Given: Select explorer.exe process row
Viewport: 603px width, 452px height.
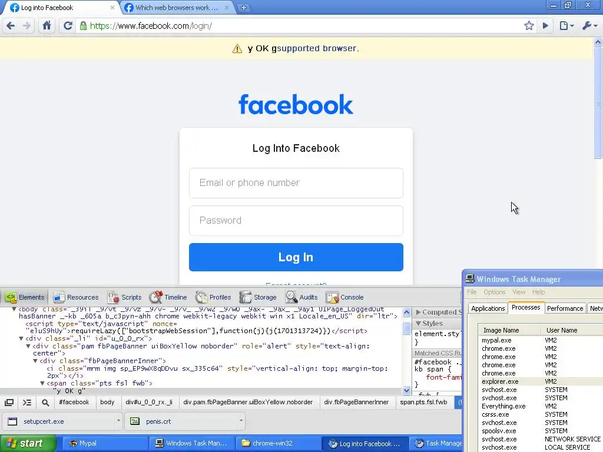Looking at the screenshot, I should (542, 381).
